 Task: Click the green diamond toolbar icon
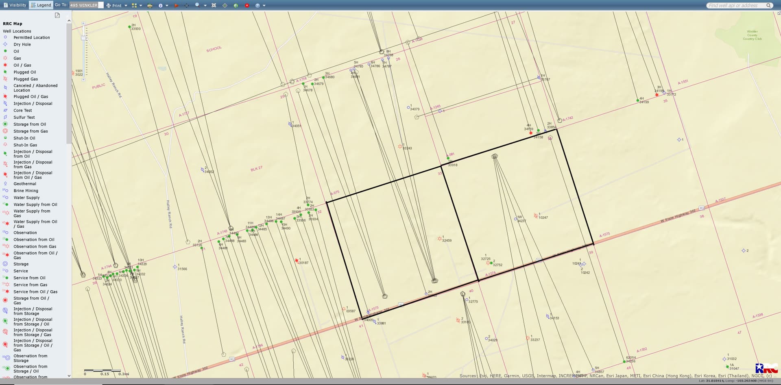225,5
